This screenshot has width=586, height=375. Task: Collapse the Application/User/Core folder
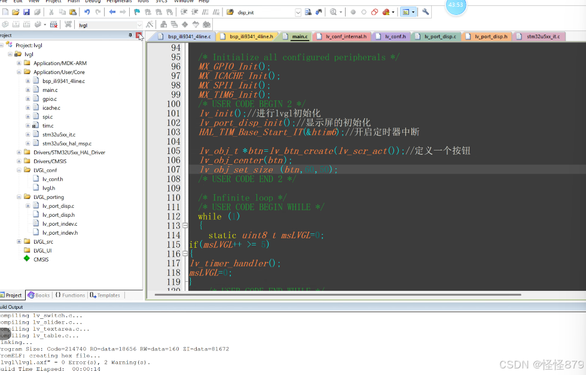click(19, 72)
